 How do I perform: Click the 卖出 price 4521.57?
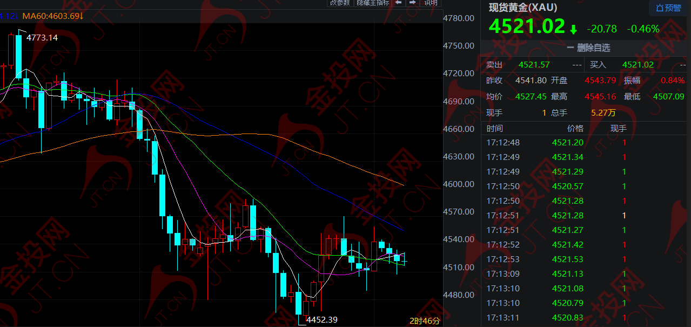coord(534,64)
